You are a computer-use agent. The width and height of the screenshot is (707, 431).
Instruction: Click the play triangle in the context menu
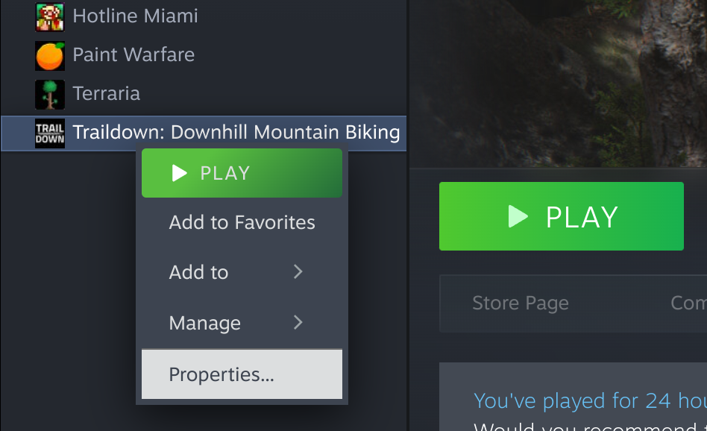click(179, 173)
